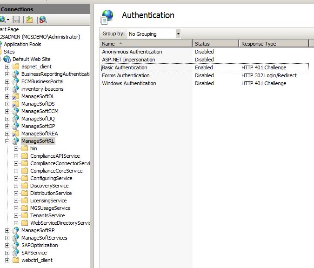Click Enabled status of Basic Authentication
This screenshot has height=268, width=314.
204,67
